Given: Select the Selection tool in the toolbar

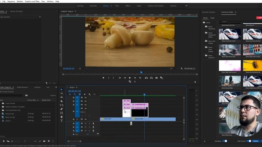Looking at the screenshot, I should click(61, 89).
